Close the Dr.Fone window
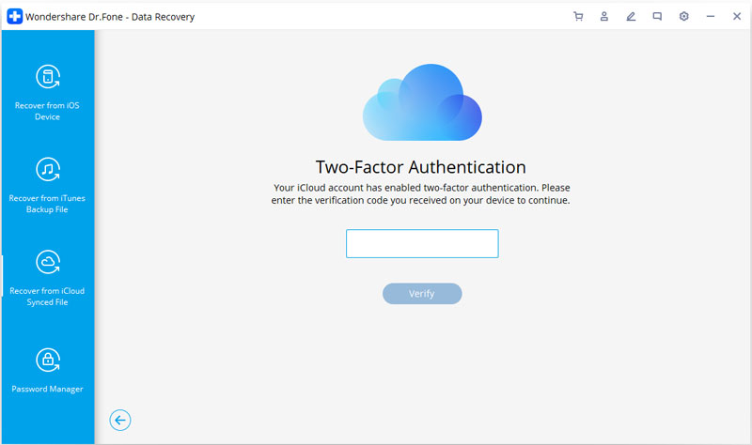This screenshot has width=752, height=445. click(737, 16)
